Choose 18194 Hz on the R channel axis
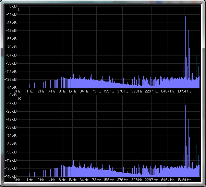The image size is (206, 187). [x=184, y=180]
